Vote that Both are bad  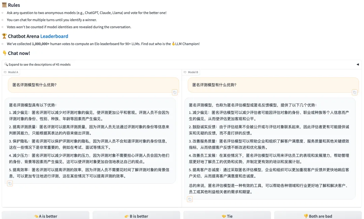tap(318, 216)
